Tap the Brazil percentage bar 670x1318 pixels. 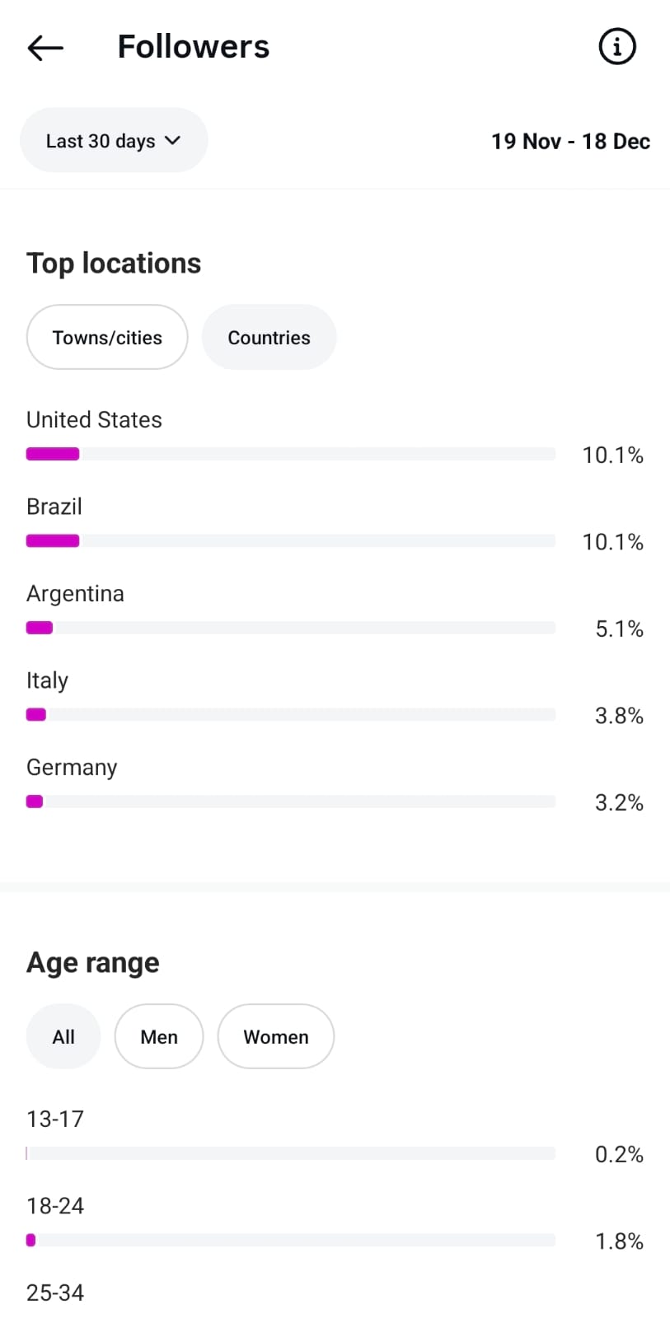point(291,541)
